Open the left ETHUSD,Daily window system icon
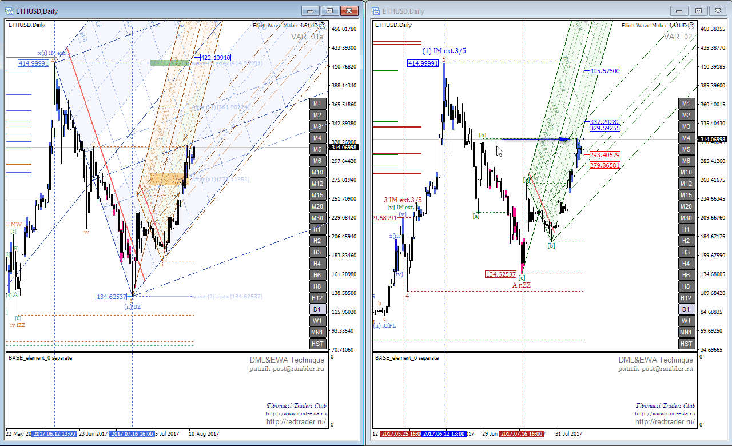The height and width of the screenshot is (446, 732). tap(11, 11)
